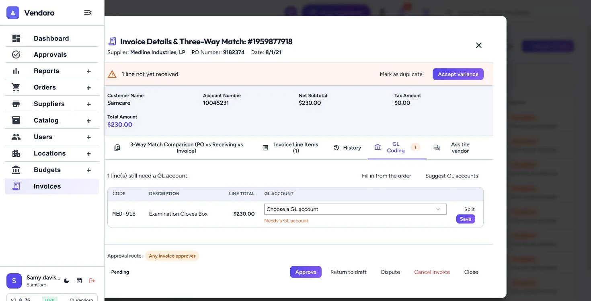This screenshot has width=591, height=301.
Task: Click the Approve button
Action: (306, 272)
